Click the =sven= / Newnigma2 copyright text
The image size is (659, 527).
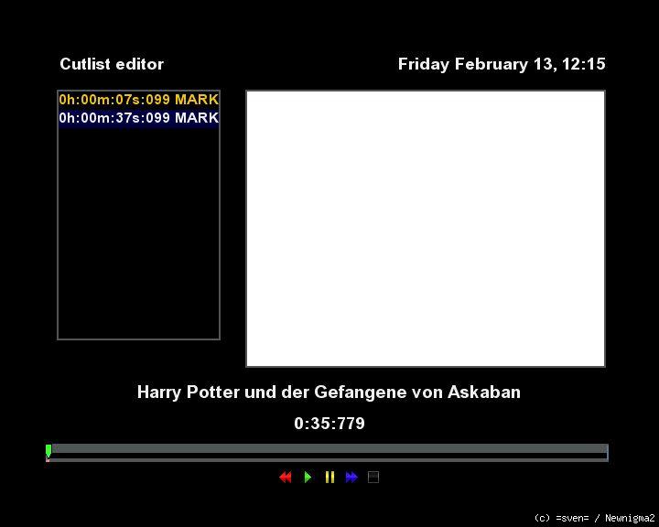coord(594,518)
